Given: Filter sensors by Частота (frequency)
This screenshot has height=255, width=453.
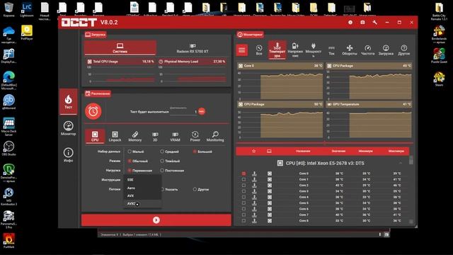Looking at the screenshot, I should point(367,50).
